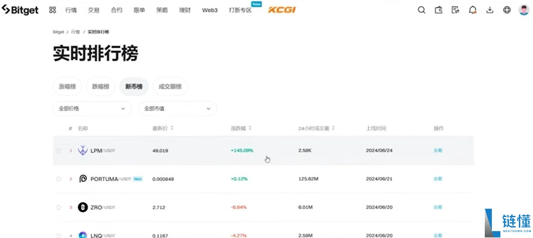This screenshot has width=533, height=238.
Task: Click the 2024/06/24 listing date
Action: (x=379, y=150)
